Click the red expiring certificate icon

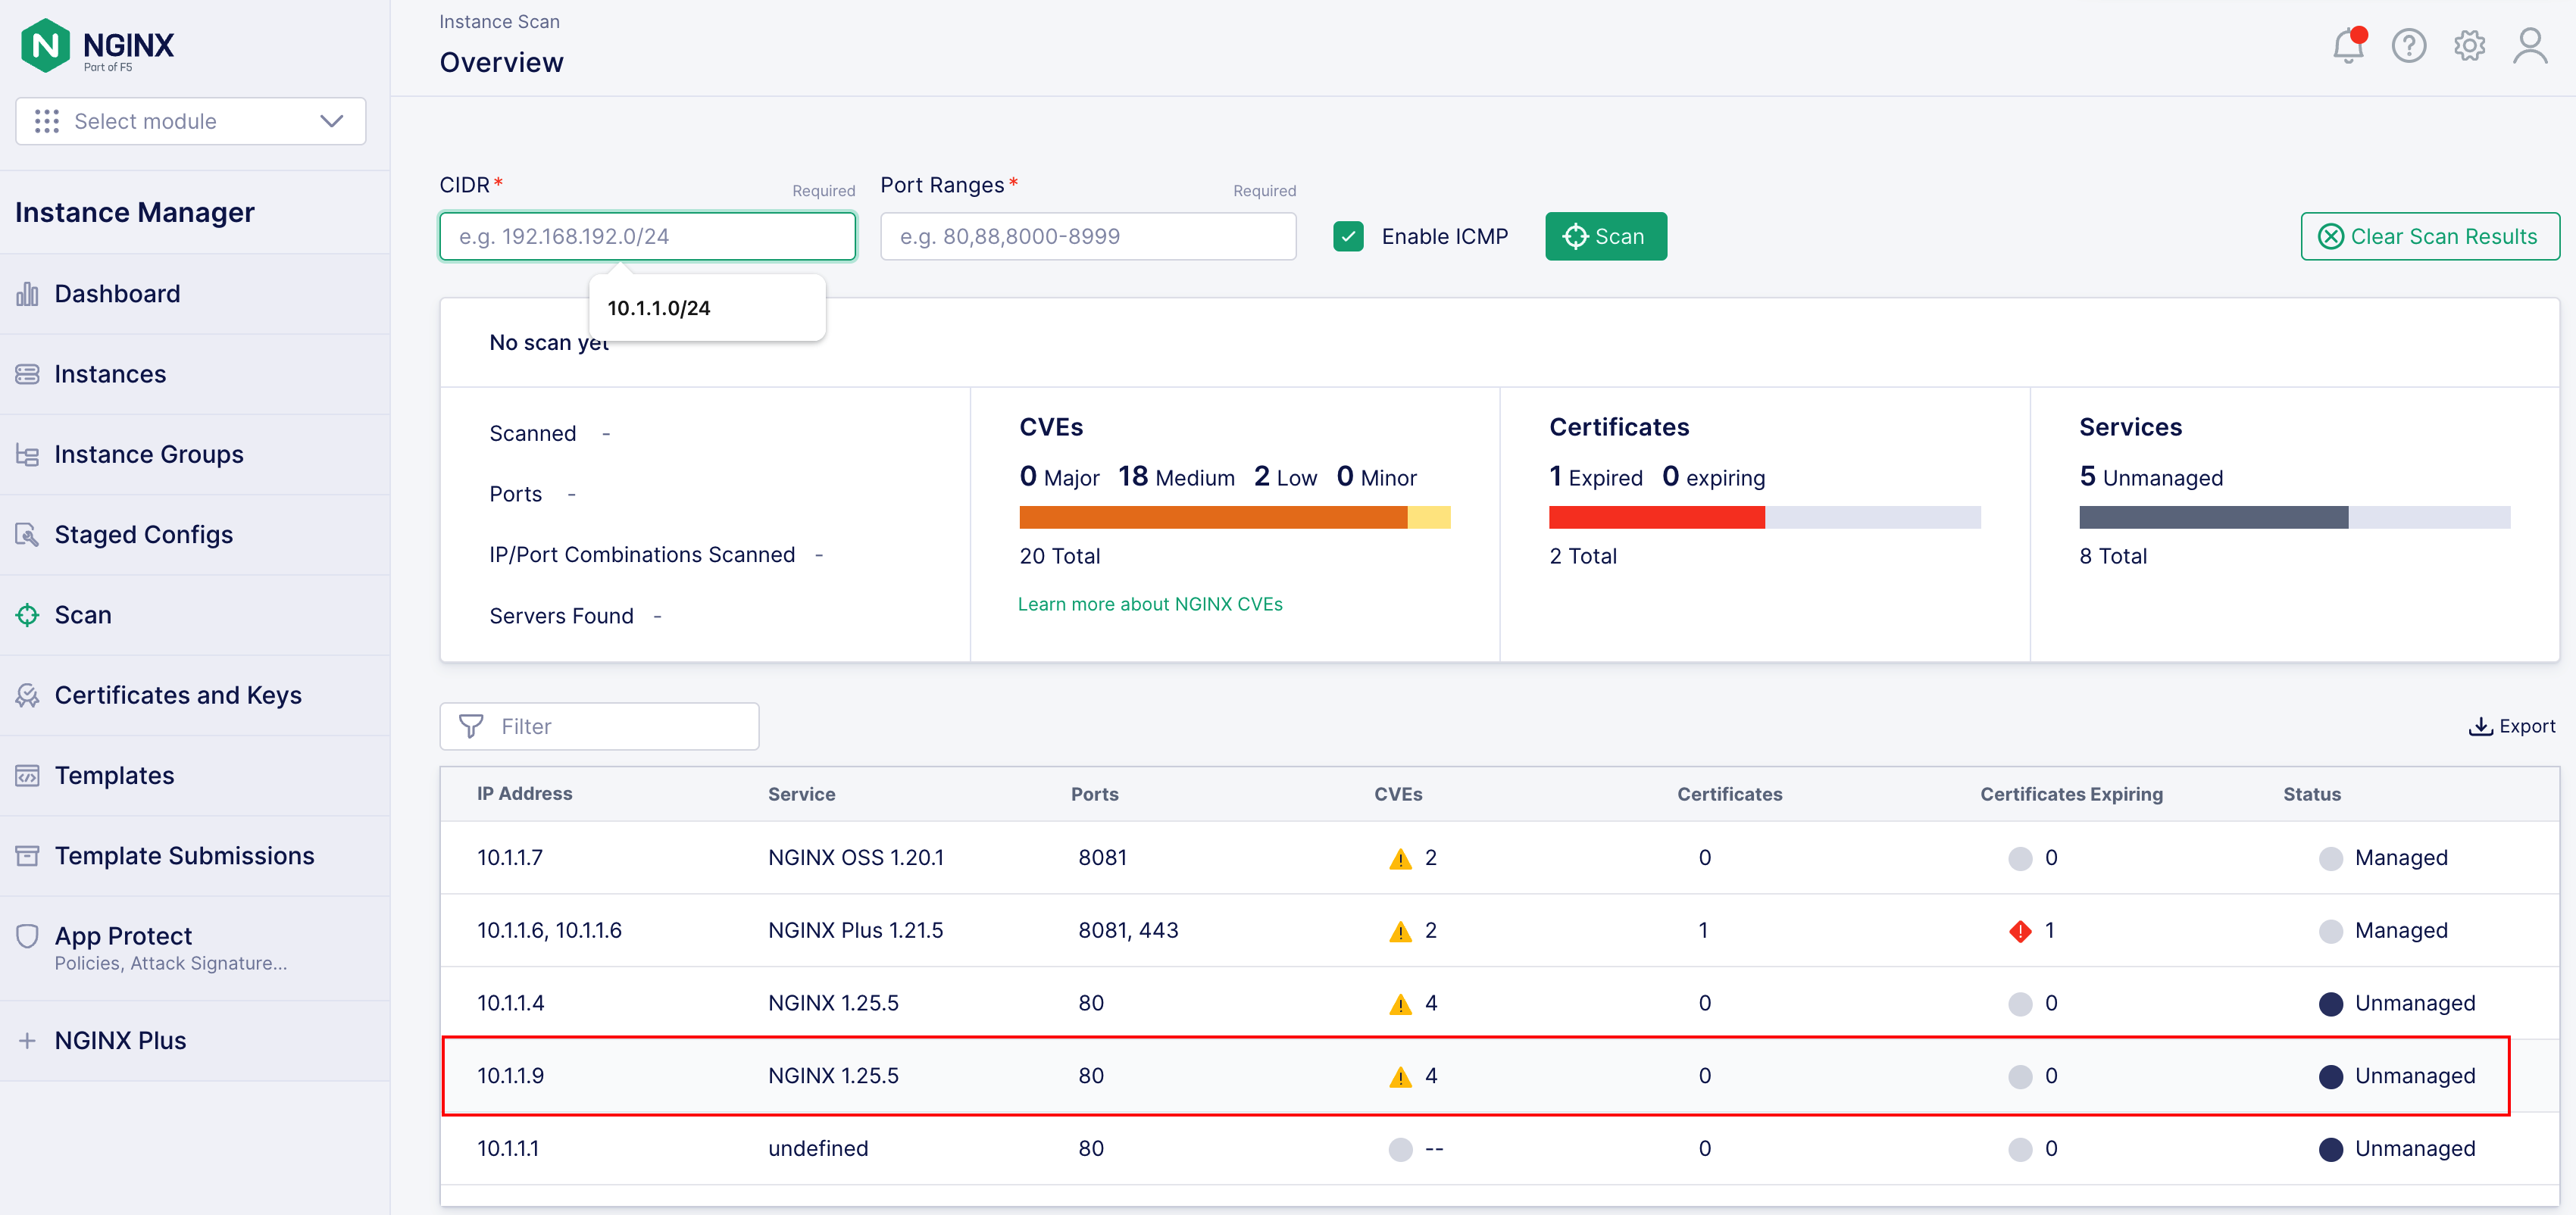pos(2020,931)
